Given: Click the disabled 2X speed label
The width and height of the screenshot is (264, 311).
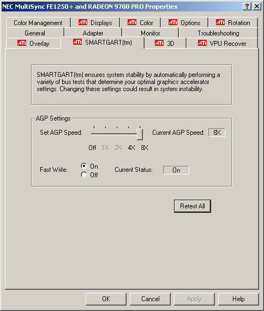Looking at the screenshot, I should tap(118, 148).
